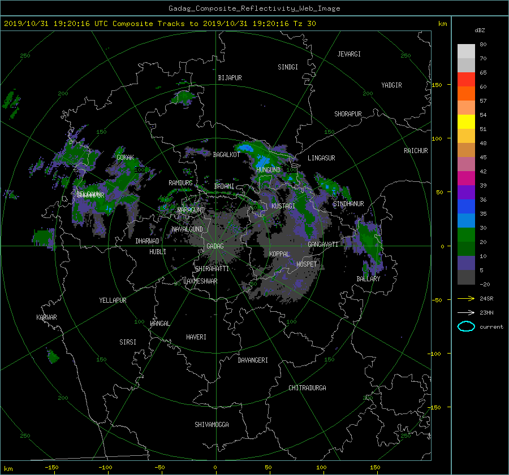
Task: Click the HOSPET city label
Action: click(x=307, y=264)
